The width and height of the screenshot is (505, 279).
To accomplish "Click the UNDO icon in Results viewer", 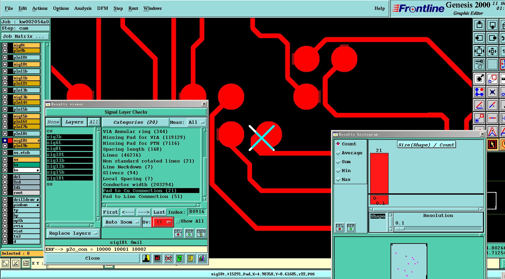I will 201,233.
